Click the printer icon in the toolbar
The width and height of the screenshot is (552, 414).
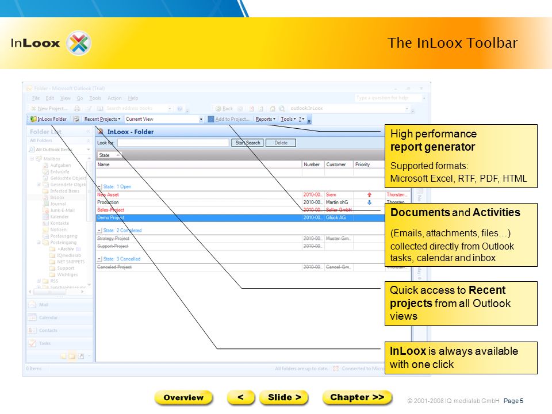(77, 109)
